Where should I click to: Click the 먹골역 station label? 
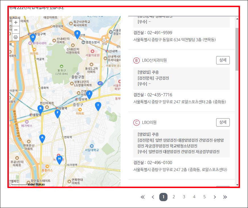pyautogui.click(x=40, y=59)
